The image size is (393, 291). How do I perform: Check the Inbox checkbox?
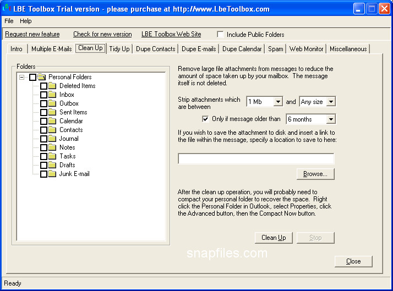43,95
